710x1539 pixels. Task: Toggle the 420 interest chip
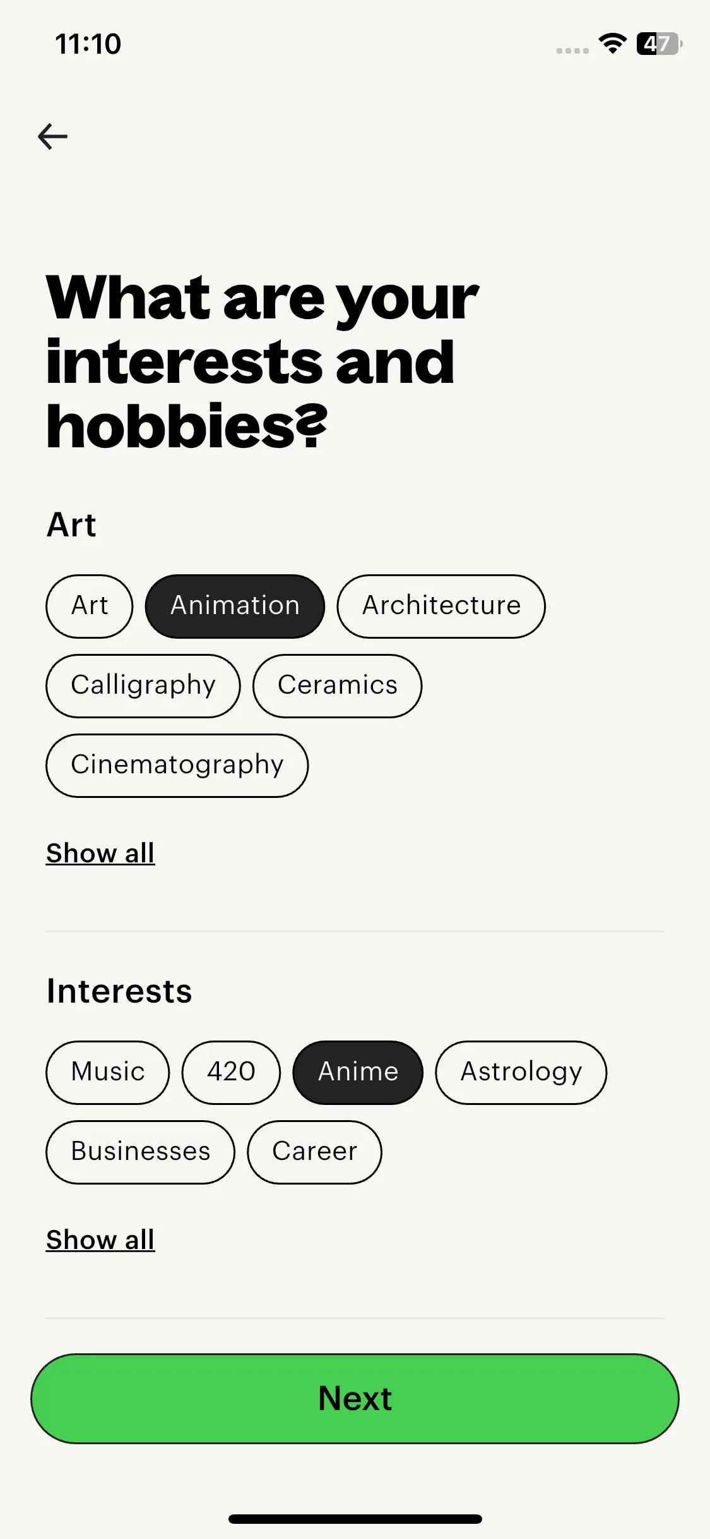click(x=231, y=1072)
